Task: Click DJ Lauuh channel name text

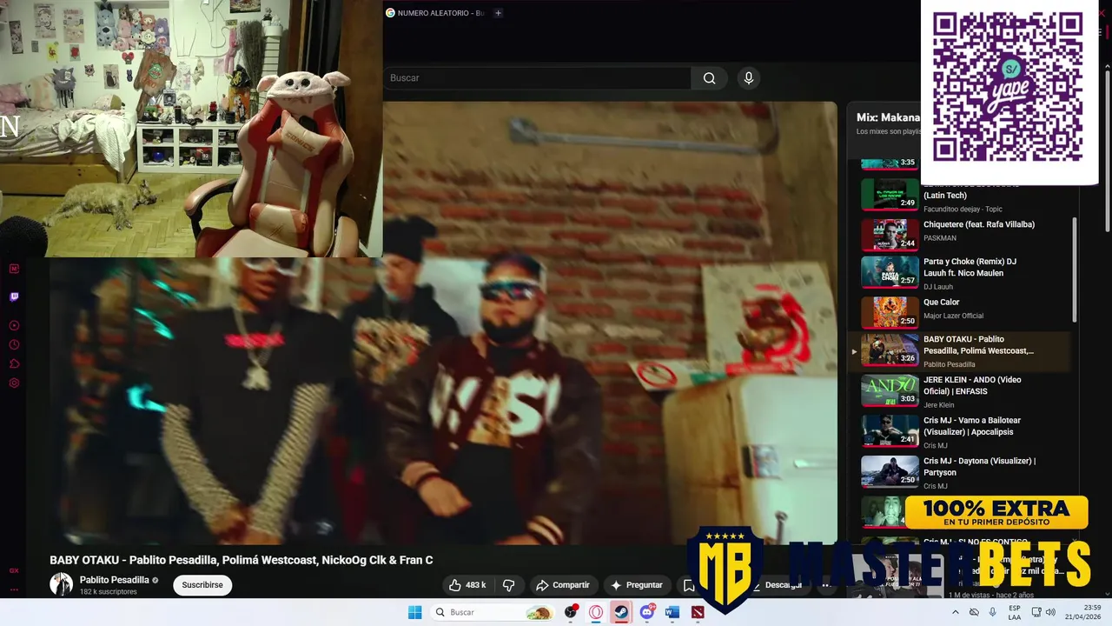Action: click(x=938, y=287)
